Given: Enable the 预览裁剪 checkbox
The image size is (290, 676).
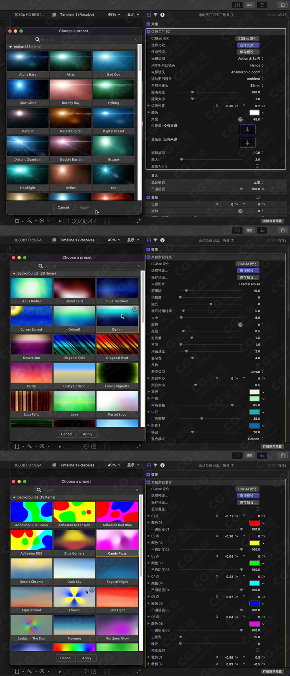Looking at the screenshot, I should tap(258, 650).
